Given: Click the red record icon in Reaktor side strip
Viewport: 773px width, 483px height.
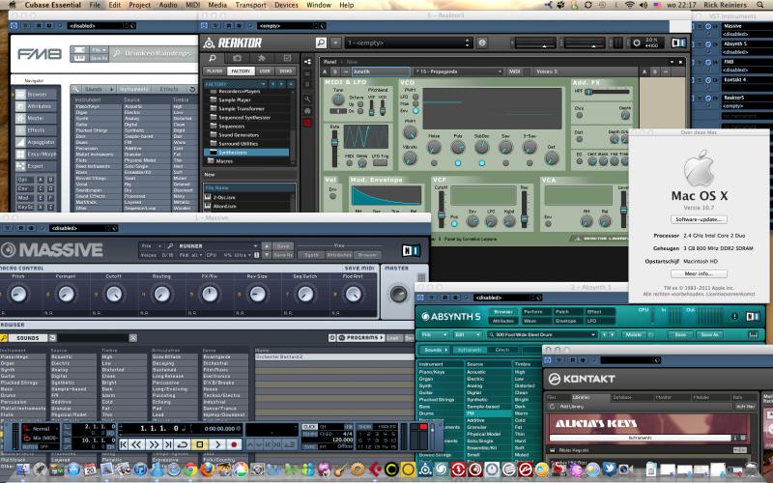Looking at the screenshot, I should (307, 123).
